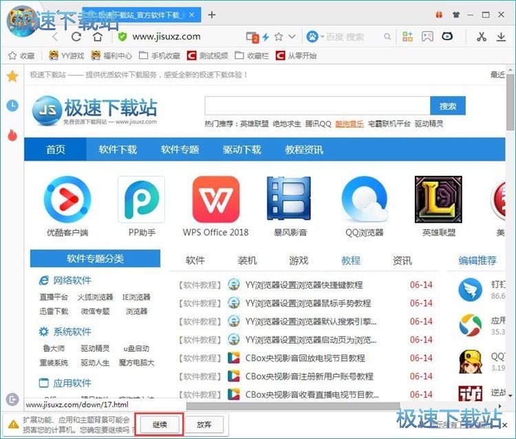
Task: Open the 英雄联盟 game icon
Action: pyautogui.click(x=438, y=199)
